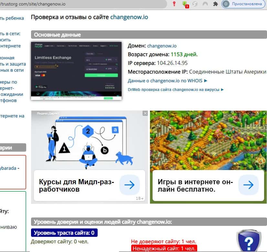Click the Уровень траста сайта: 0 badge

(x=64, y=233)
